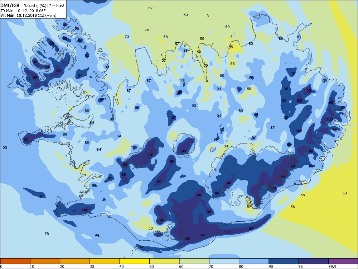Click the legend tick label "50"
The image size is (358, 269).
pyautogui.click(x=151, y=266)
